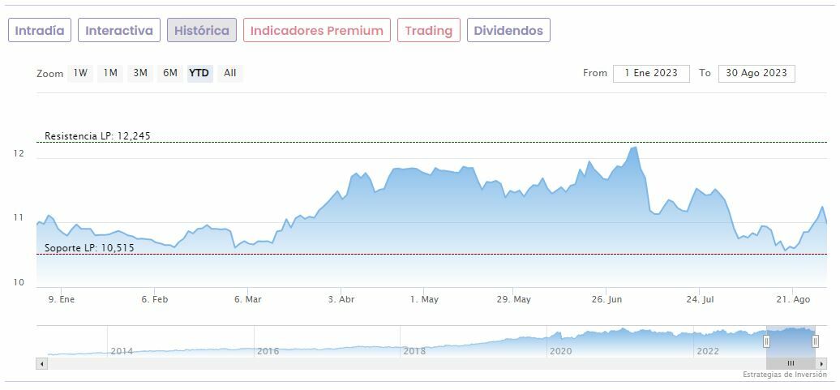
Task: Click the From date input field
Action: tap(651, 73)
